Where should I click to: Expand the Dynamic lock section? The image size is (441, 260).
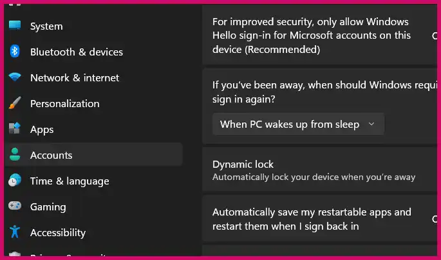319,170
